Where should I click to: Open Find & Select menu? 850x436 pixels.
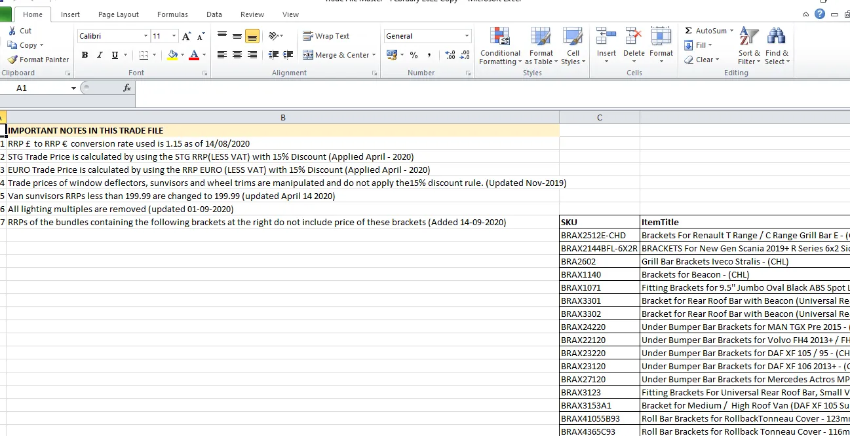point(777,46)
